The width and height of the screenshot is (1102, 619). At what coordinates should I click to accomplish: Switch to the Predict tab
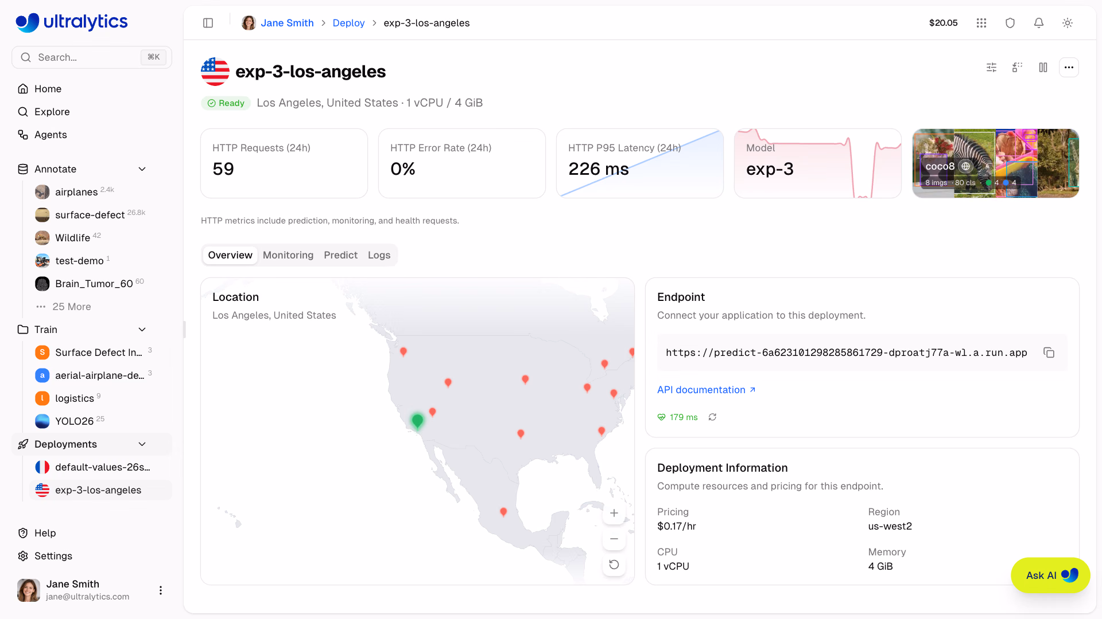pyautogui.click(x=340, y=255)
